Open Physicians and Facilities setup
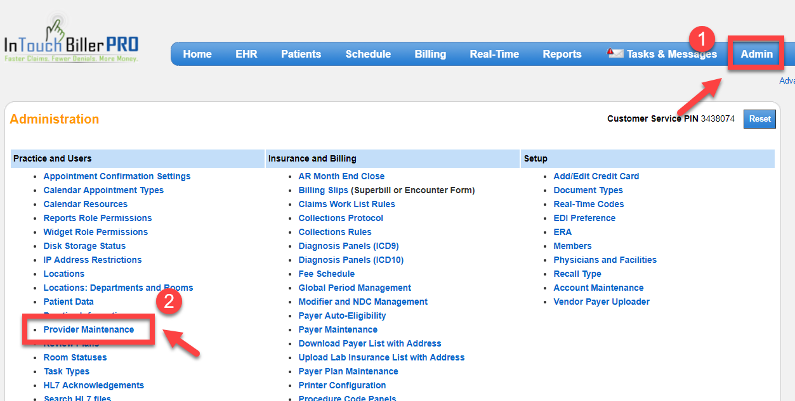This screenshot has height=401, width=795. pyautogui.click(x=605, y=260)
